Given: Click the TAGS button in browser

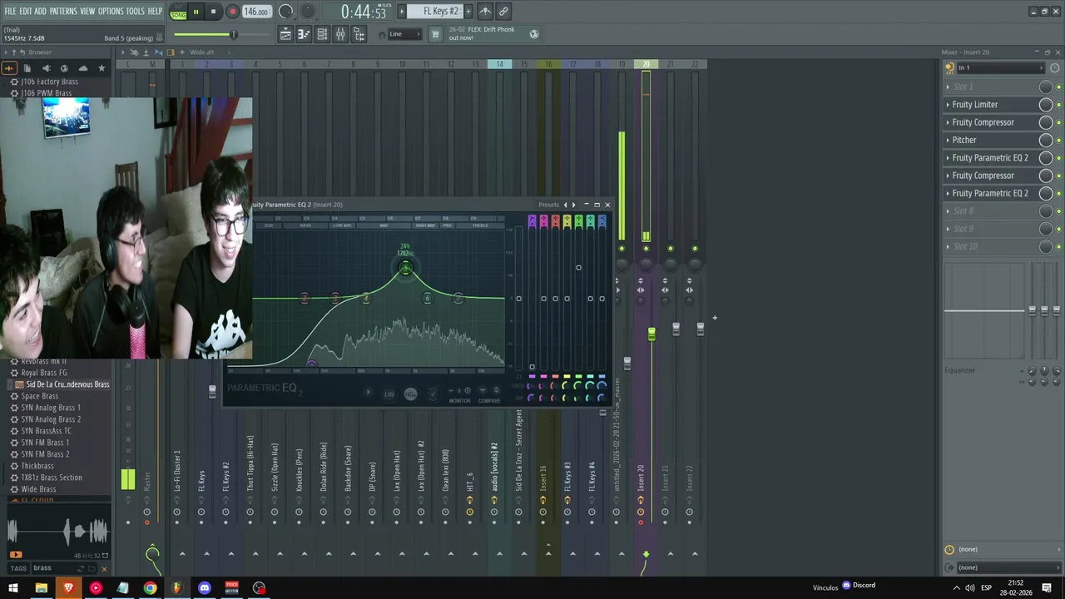Looking at the screenshot, I should pyautogui.click(x=17, y=568).
